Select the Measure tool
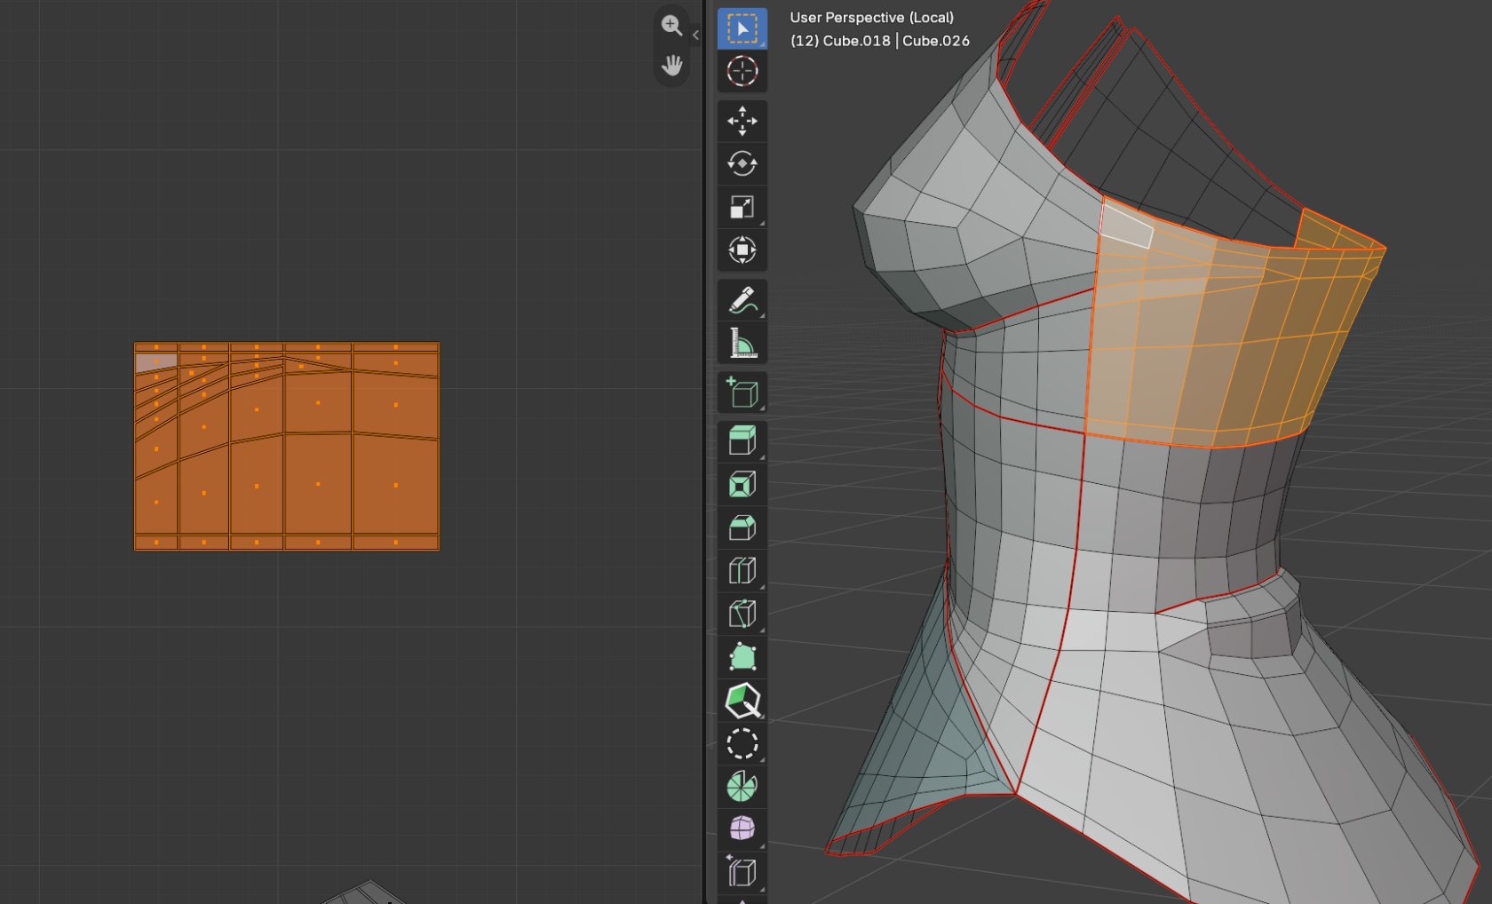 click(742, 343)
